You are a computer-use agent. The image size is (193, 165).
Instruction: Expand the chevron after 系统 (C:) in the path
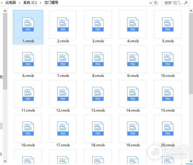41,3
